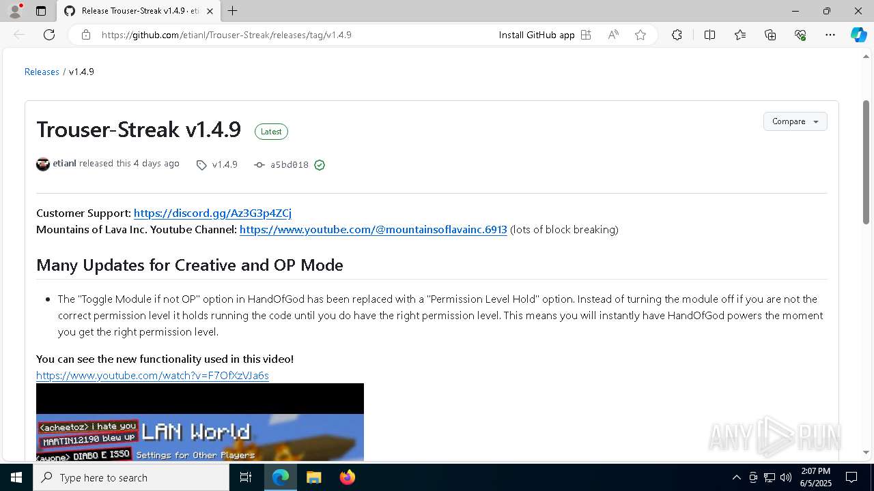Viewport: 874px width, 491px height.
Task: View site information lock icon
Action: (86, 35)
